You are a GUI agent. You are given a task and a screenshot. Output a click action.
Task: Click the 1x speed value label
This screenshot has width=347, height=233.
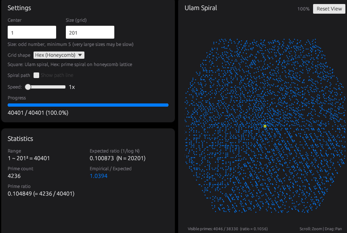(72, 87)
